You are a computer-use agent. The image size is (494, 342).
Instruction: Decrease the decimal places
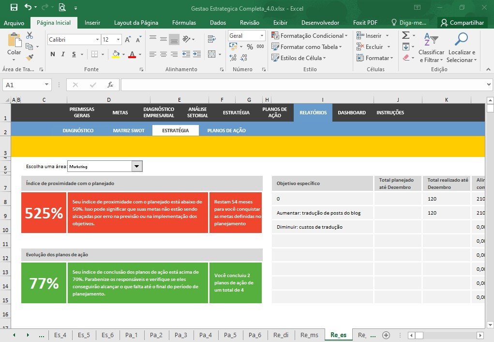point(244,58)
